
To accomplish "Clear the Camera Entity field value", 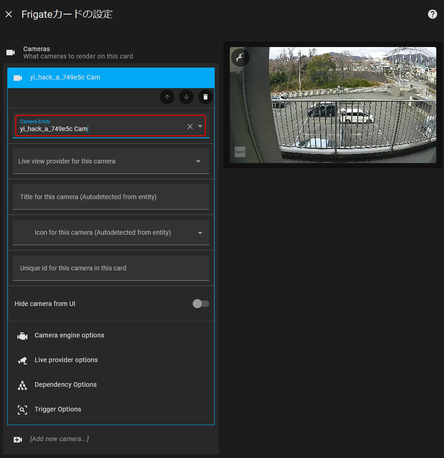I will pos(190,126).
